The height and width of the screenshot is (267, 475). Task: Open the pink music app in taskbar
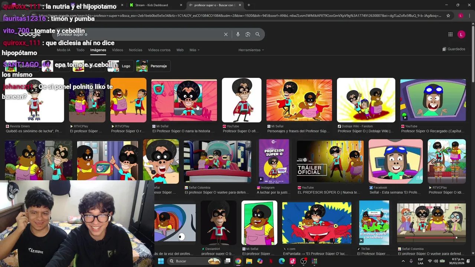292,261
